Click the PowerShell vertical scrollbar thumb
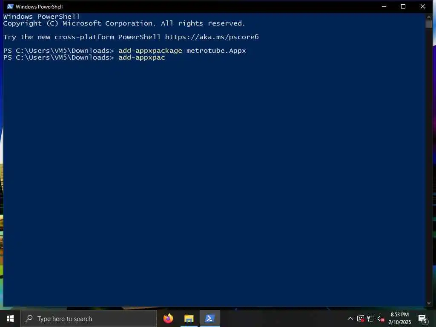Viewport: 436px width, 327px height. click(428, 24)
